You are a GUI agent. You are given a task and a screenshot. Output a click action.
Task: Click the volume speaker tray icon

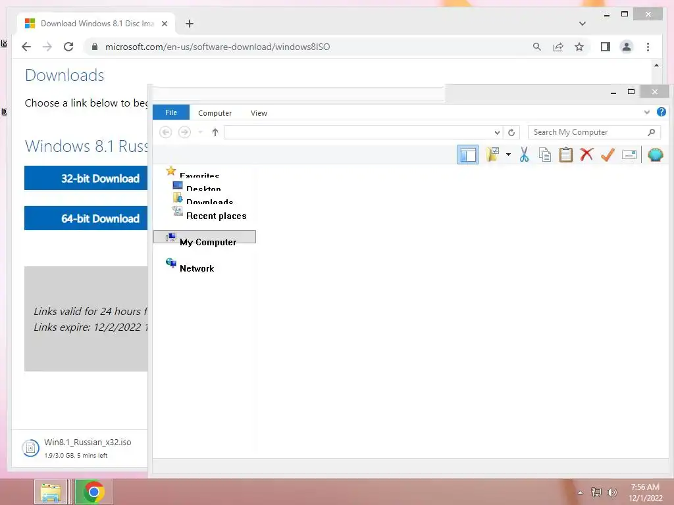(x=611, y=492)
